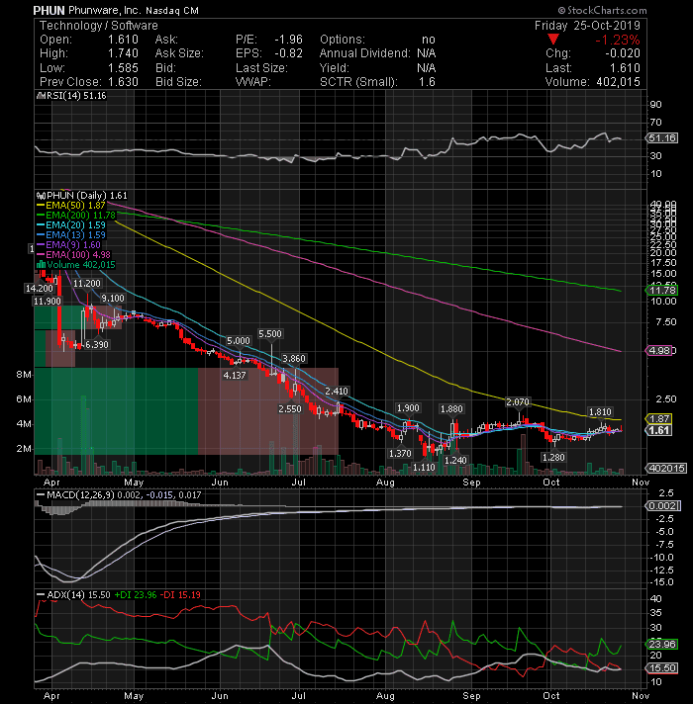Click the Options value no
The height and width of the screenshot is (704, 693).
tap(429, 40)
